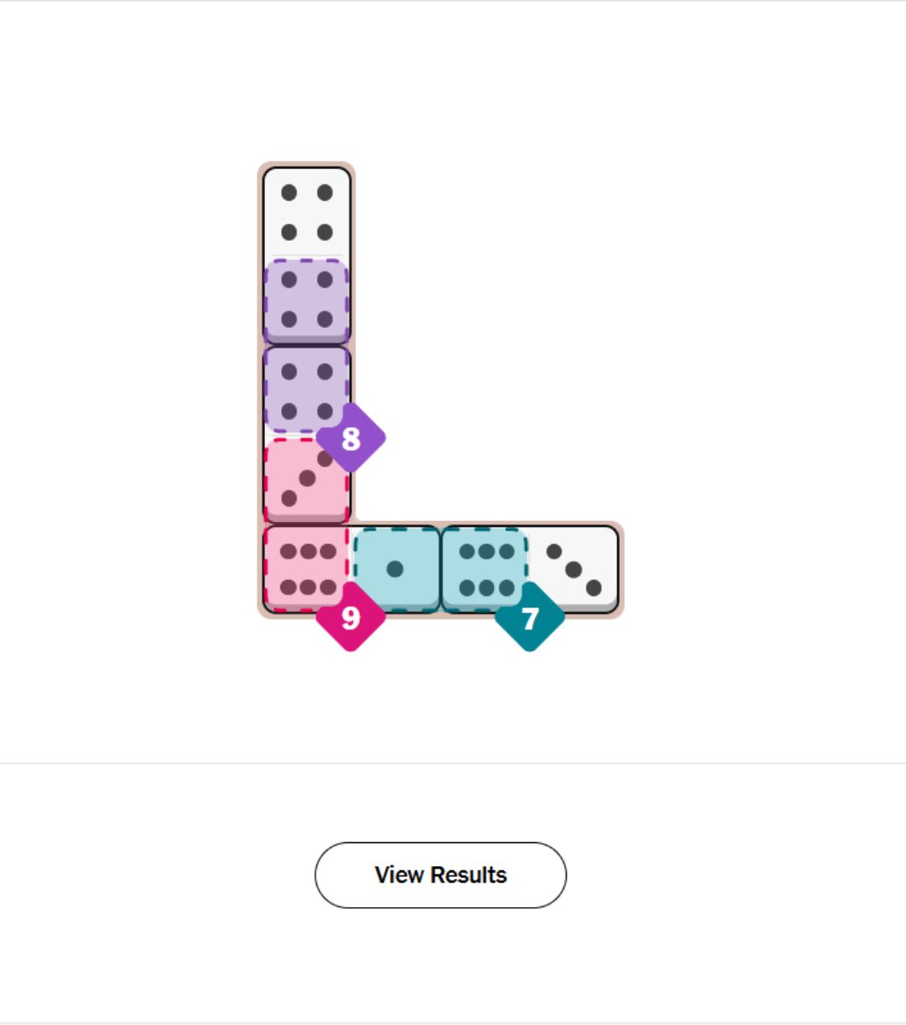Image resolution: width=906 pixels, height=1025 pixels.
Task: Click the seam between teal six and white three
Action: 529,569
